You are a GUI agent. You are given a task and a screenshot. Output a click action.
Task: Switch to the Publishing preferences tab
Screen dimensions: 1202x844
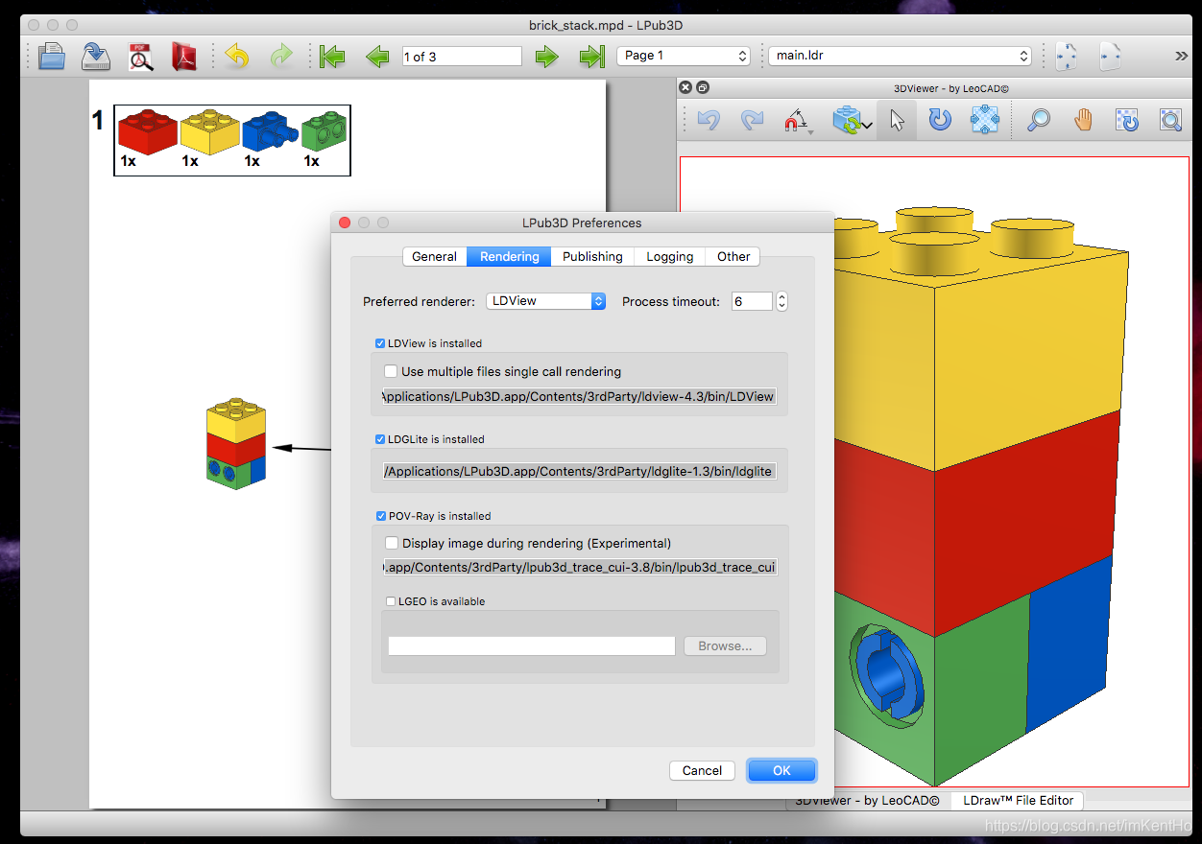(x=592, y=256)
